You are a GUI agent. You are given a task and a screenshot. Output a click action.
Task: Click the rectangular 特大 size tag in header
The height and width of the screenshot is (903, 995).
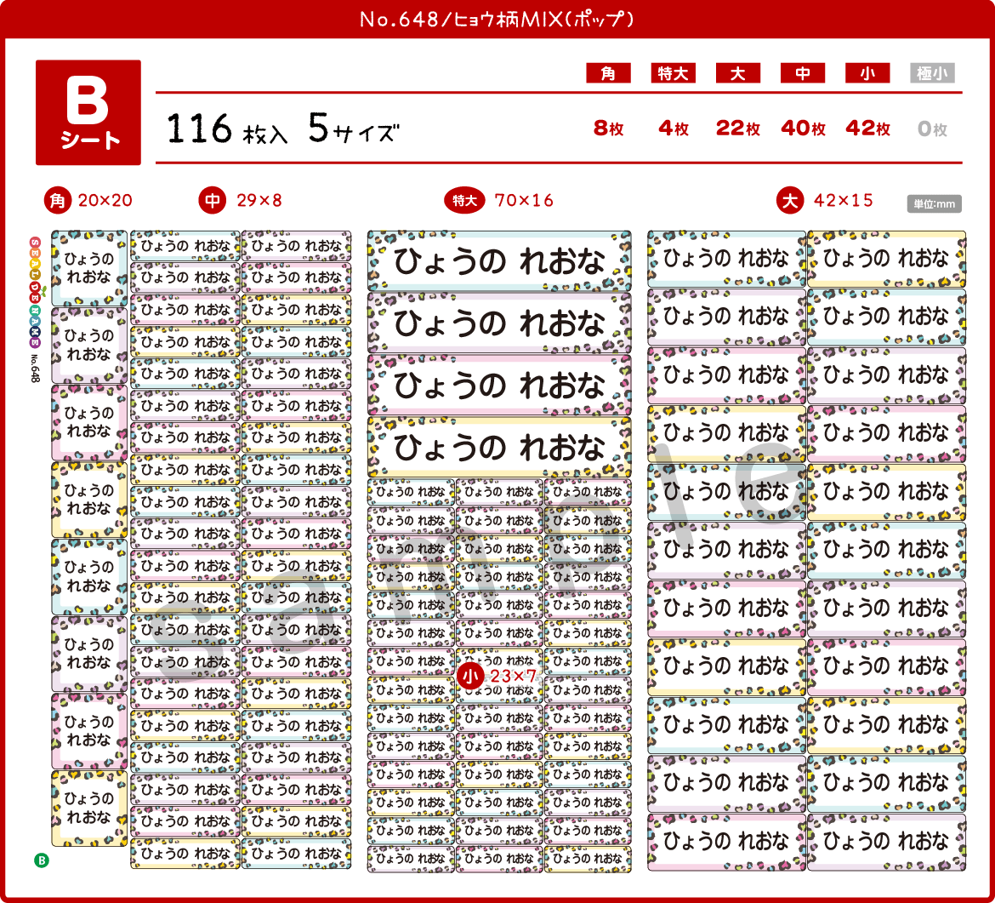tap(673, 73)
